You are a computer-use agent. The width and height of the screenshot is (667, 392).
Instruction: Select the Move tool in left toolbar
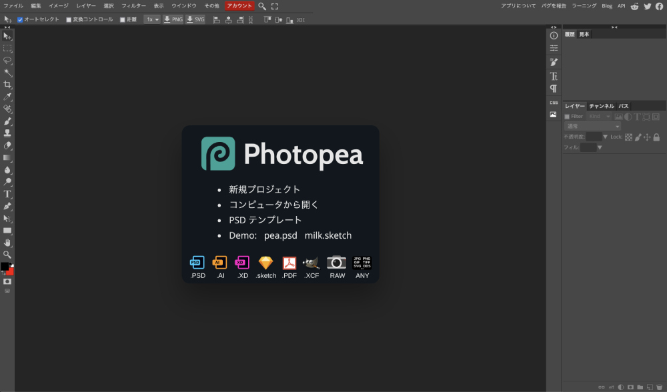click(x=7, y=36)
